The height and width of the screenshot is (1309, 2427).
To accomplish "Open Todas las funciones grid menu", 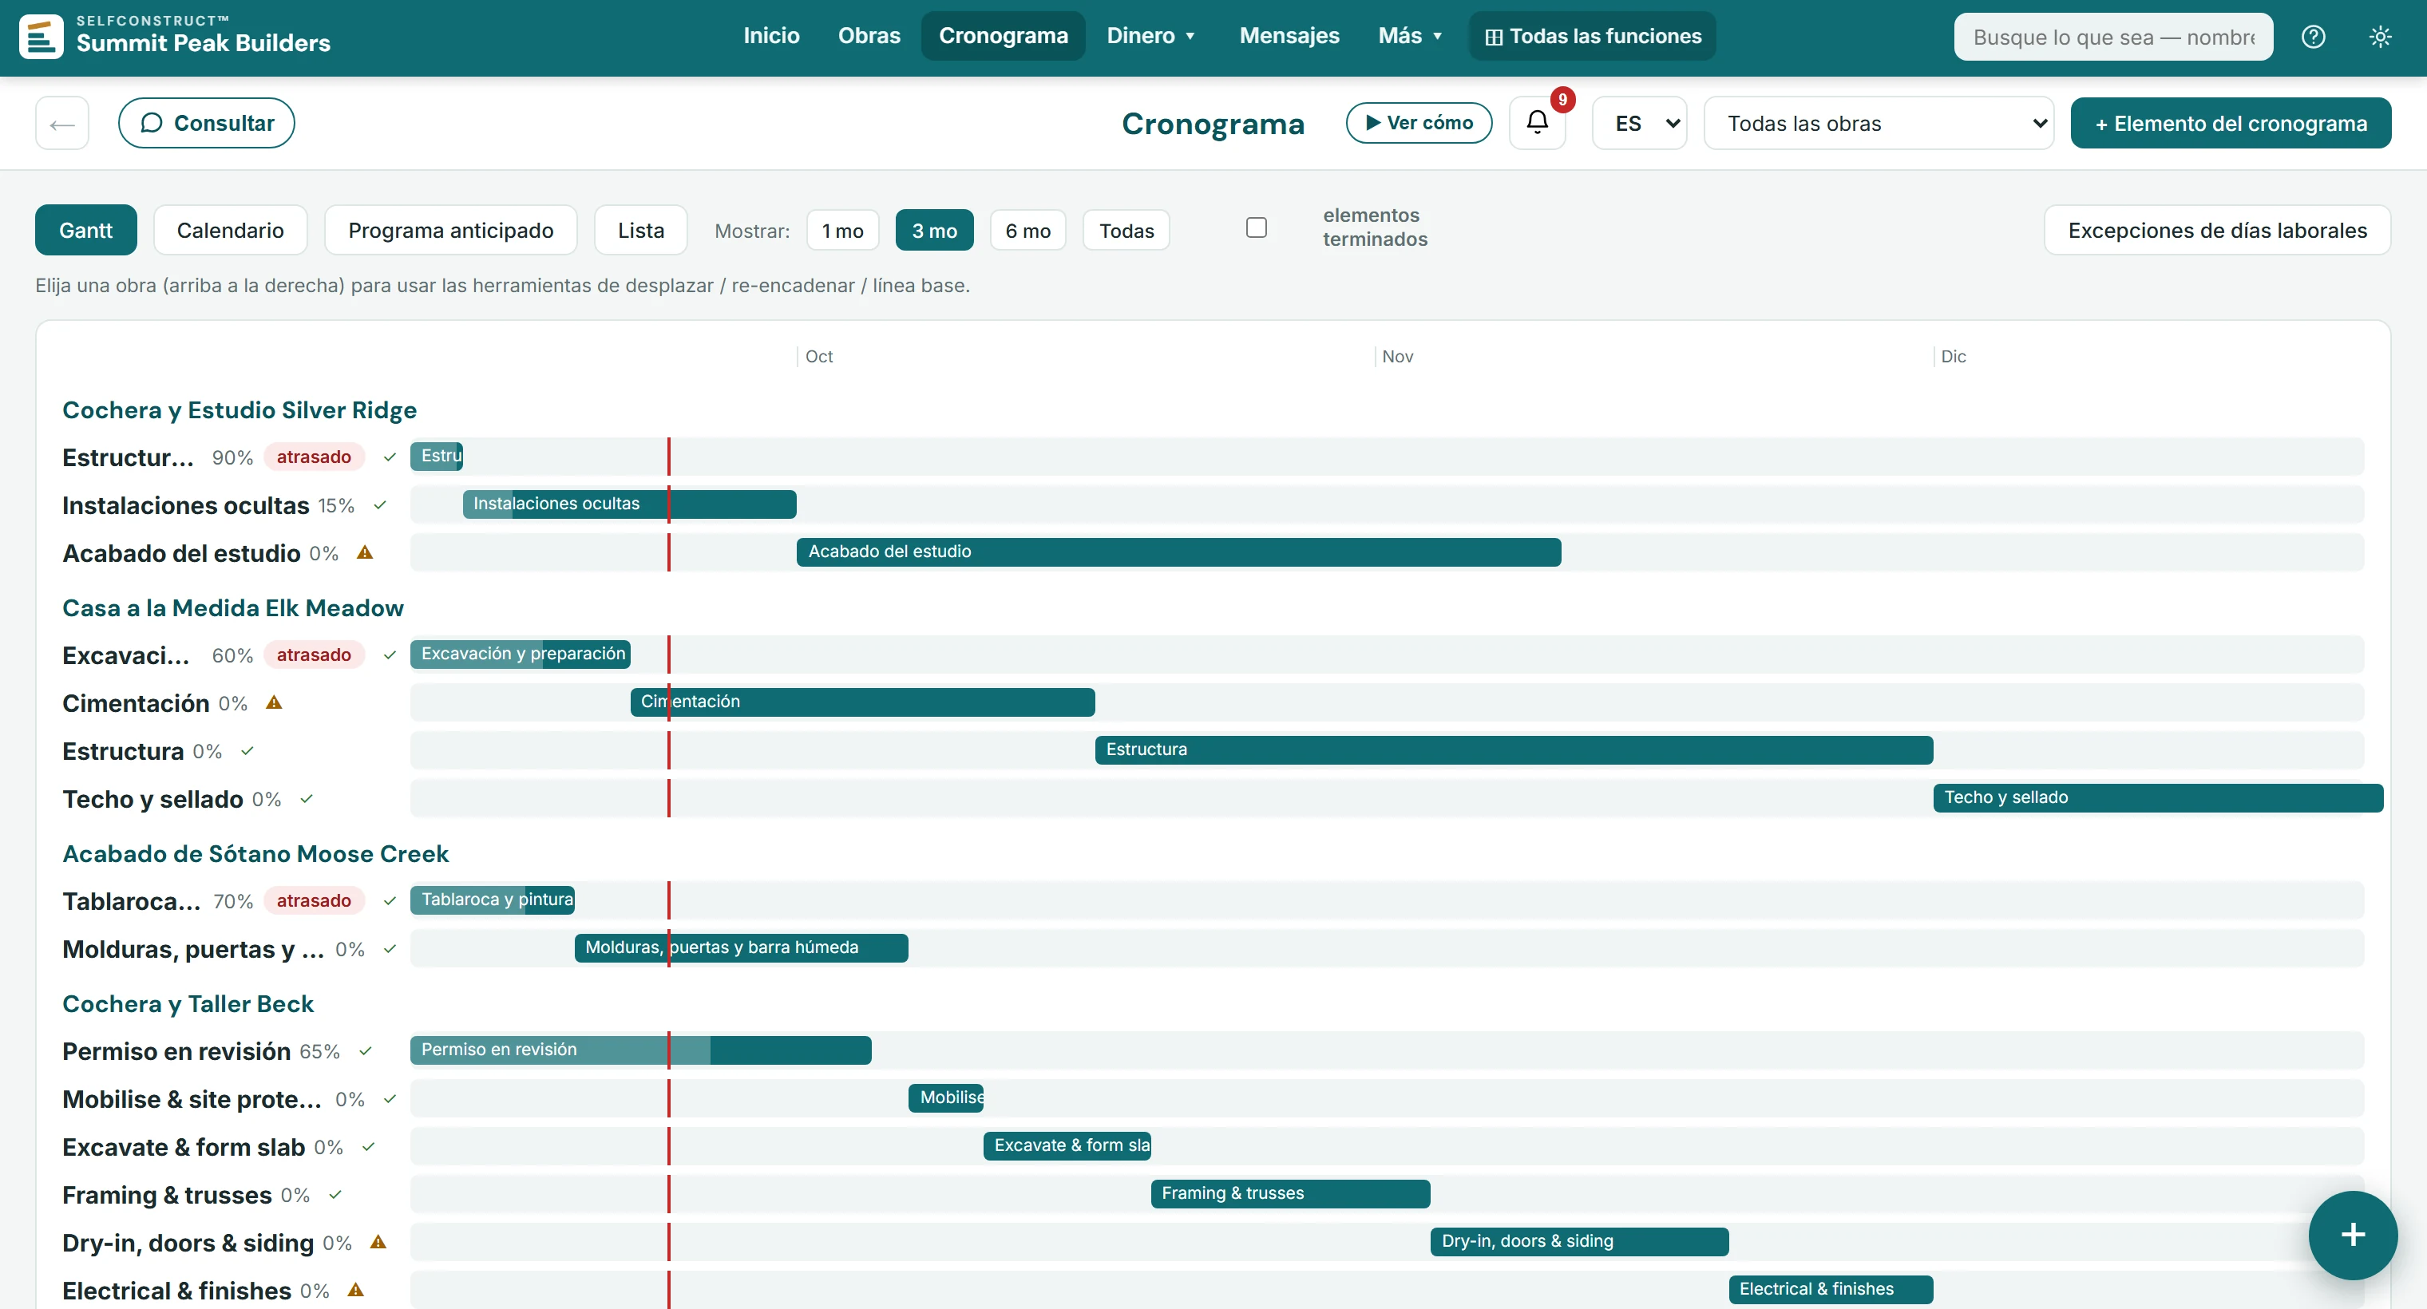I will 1592,36.
